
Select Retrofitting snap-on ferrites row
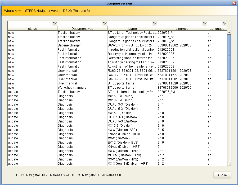click(117, 58)
